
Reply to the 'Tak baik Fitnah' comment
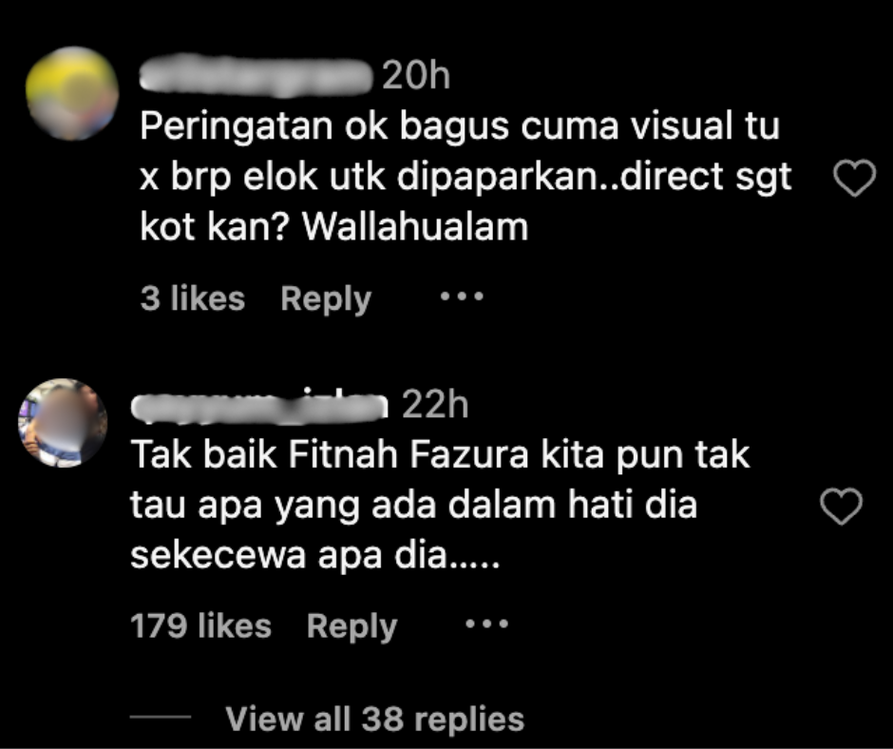(x=351, y=626)
